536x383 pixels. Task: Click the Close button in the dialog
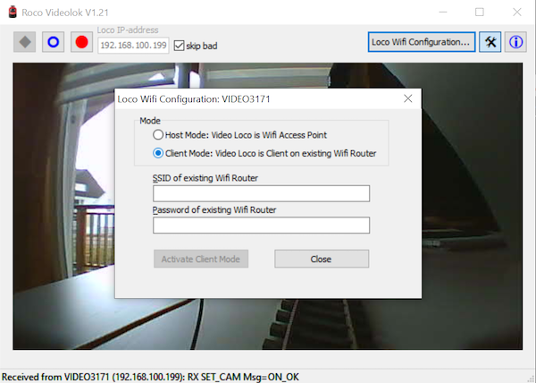tap(321, 259)
